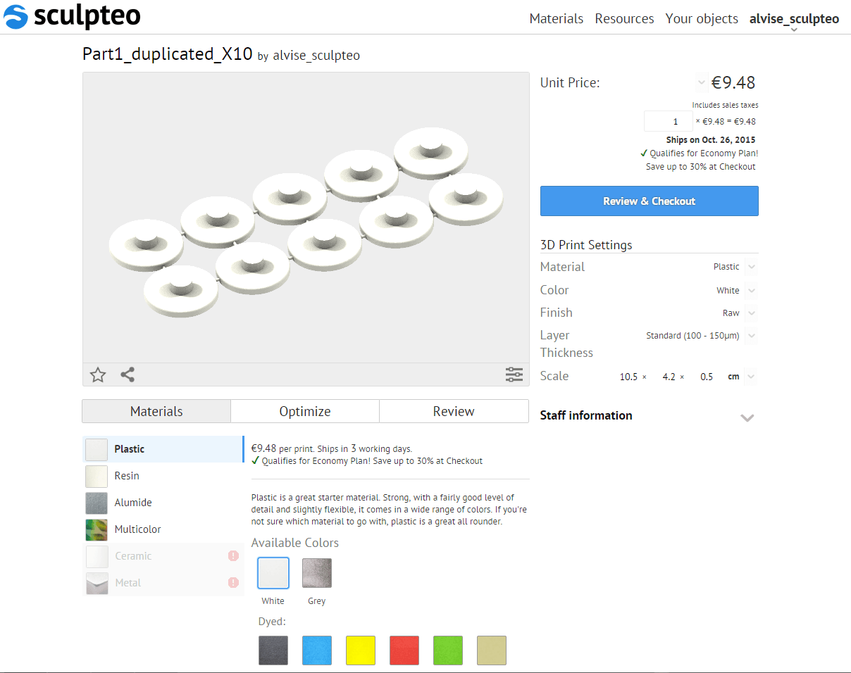Click the scale width value 10.5

click(x=628, y=377)
